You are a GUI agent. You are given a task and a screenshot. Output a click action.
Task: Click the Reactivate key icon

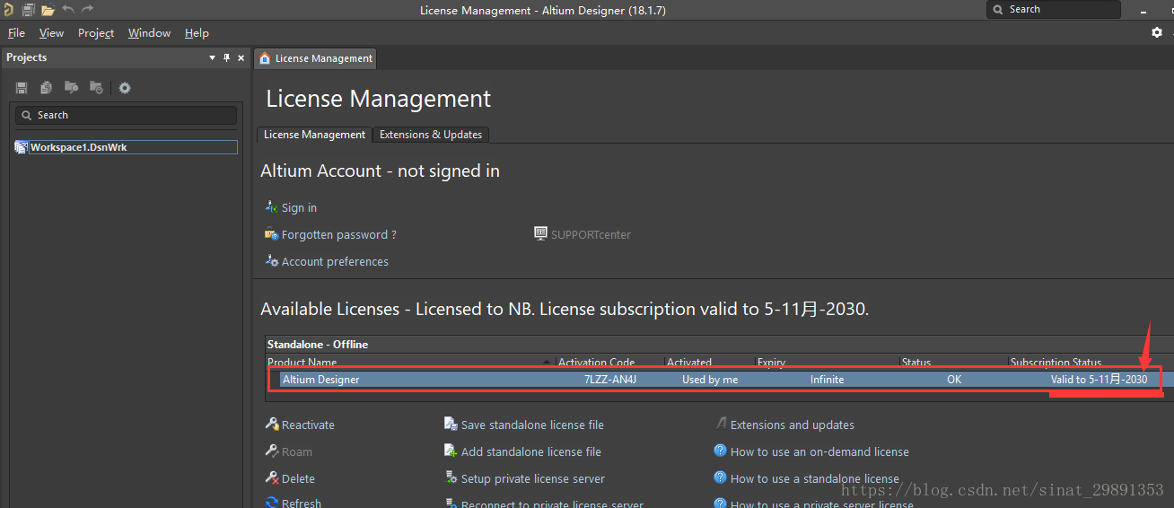[x=272, y=425]
